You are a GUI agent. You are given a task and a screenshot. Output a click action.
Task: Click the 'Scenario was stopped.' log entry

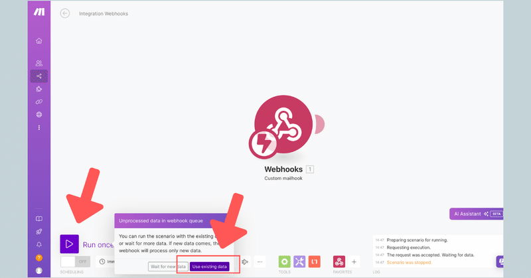click(x=409, y=263)
